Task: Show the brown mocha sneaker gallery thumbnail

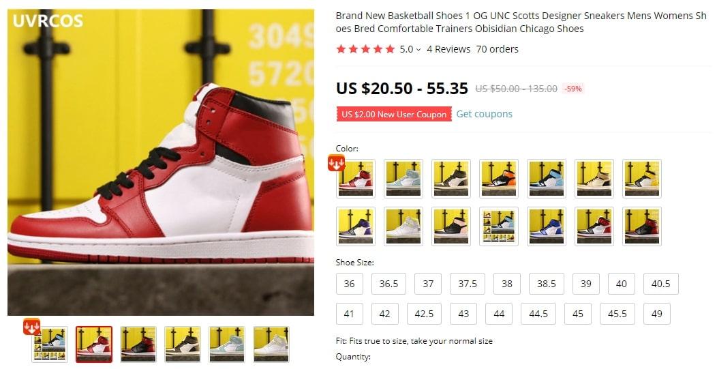Action: 183,344
